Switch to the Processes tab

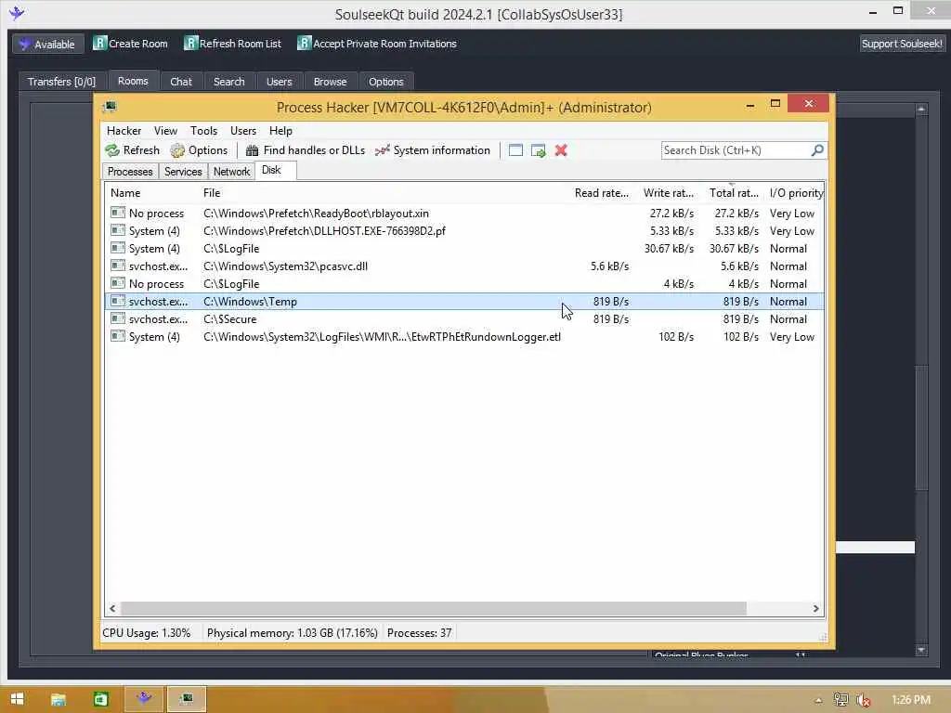pyautogui.click(x=130, y=172)
